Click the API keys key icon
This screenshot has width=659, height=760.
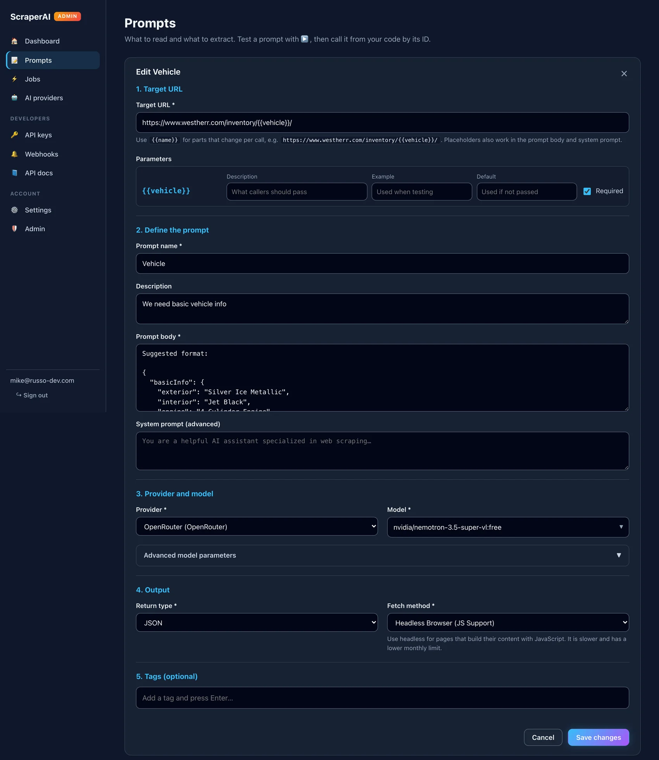point(14,135)
